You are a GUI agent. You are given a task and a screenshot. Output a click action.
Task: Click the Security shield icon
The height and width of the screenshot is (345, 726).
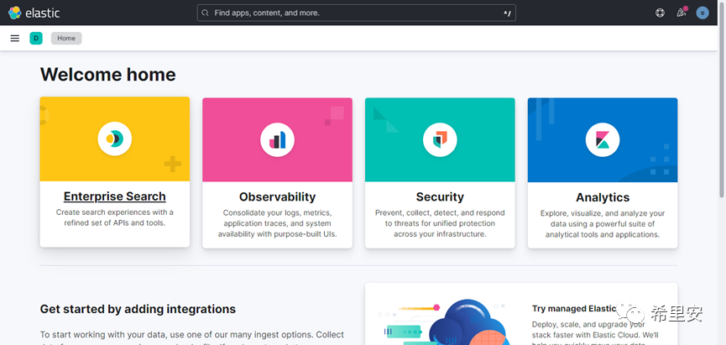pyautogui.click(x=440, y=139)
